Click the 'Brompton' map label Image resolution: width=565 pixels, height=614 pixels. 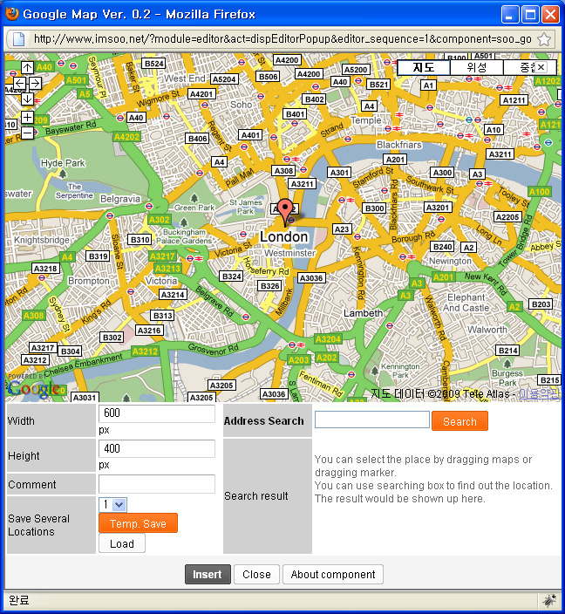pos(89,281)
